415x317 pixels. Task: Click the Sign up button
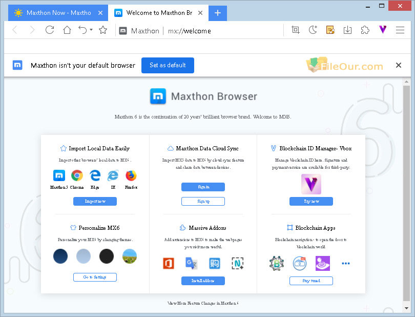pyautogui.click(x=203, y=202)
